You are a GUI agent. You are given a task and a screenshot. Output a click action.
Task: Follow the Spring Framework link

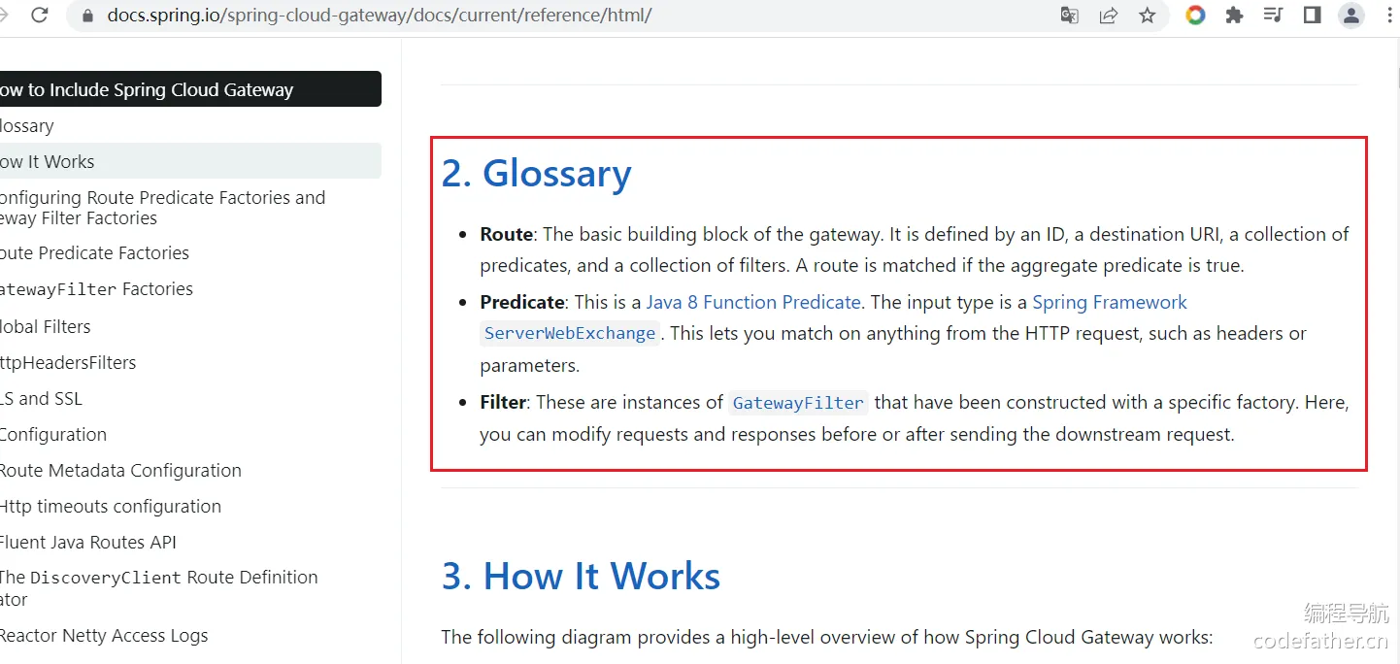(1110, 302)
